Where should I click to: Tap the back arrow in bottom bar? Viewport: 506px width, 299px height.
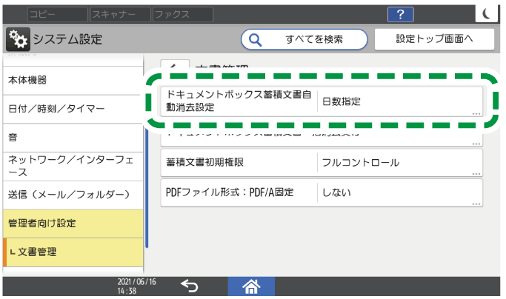point(190,286)
